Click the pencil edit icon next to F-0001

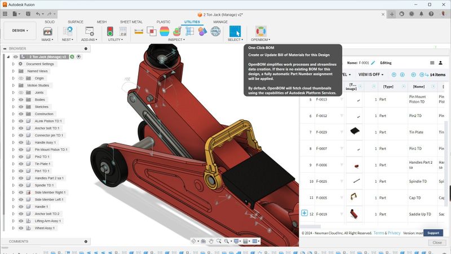(x=373, y=63)
